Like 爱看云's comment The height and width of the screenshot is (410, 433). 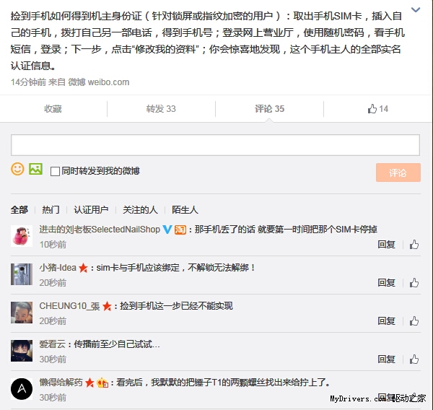pyautogui.click(x=414, y=359)
